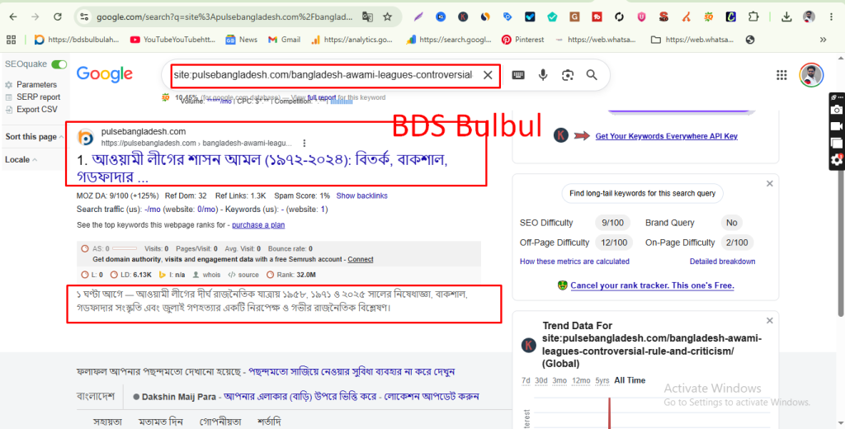This screenshot has height=429, width=845.
Task: Open the full report keyword link
Action: click(321, 97)
